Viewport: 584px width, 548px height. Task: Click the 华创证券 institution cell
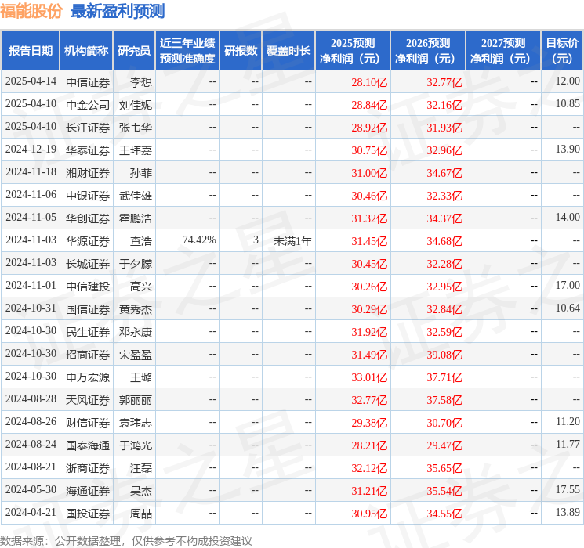coord(88,218)
